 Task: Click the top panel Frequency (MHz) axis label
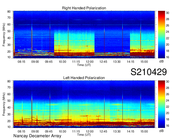(x=4, y=34)
